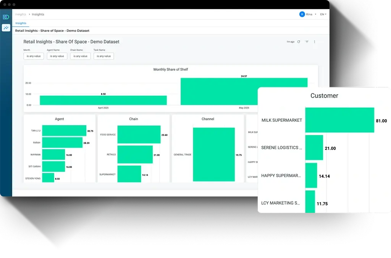Select the Insights tab

point(21,23)
